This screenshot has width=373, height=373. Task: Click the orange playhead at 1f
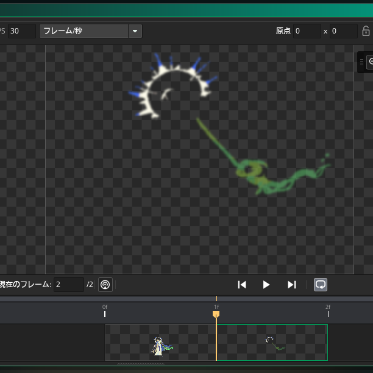(216, 314)
